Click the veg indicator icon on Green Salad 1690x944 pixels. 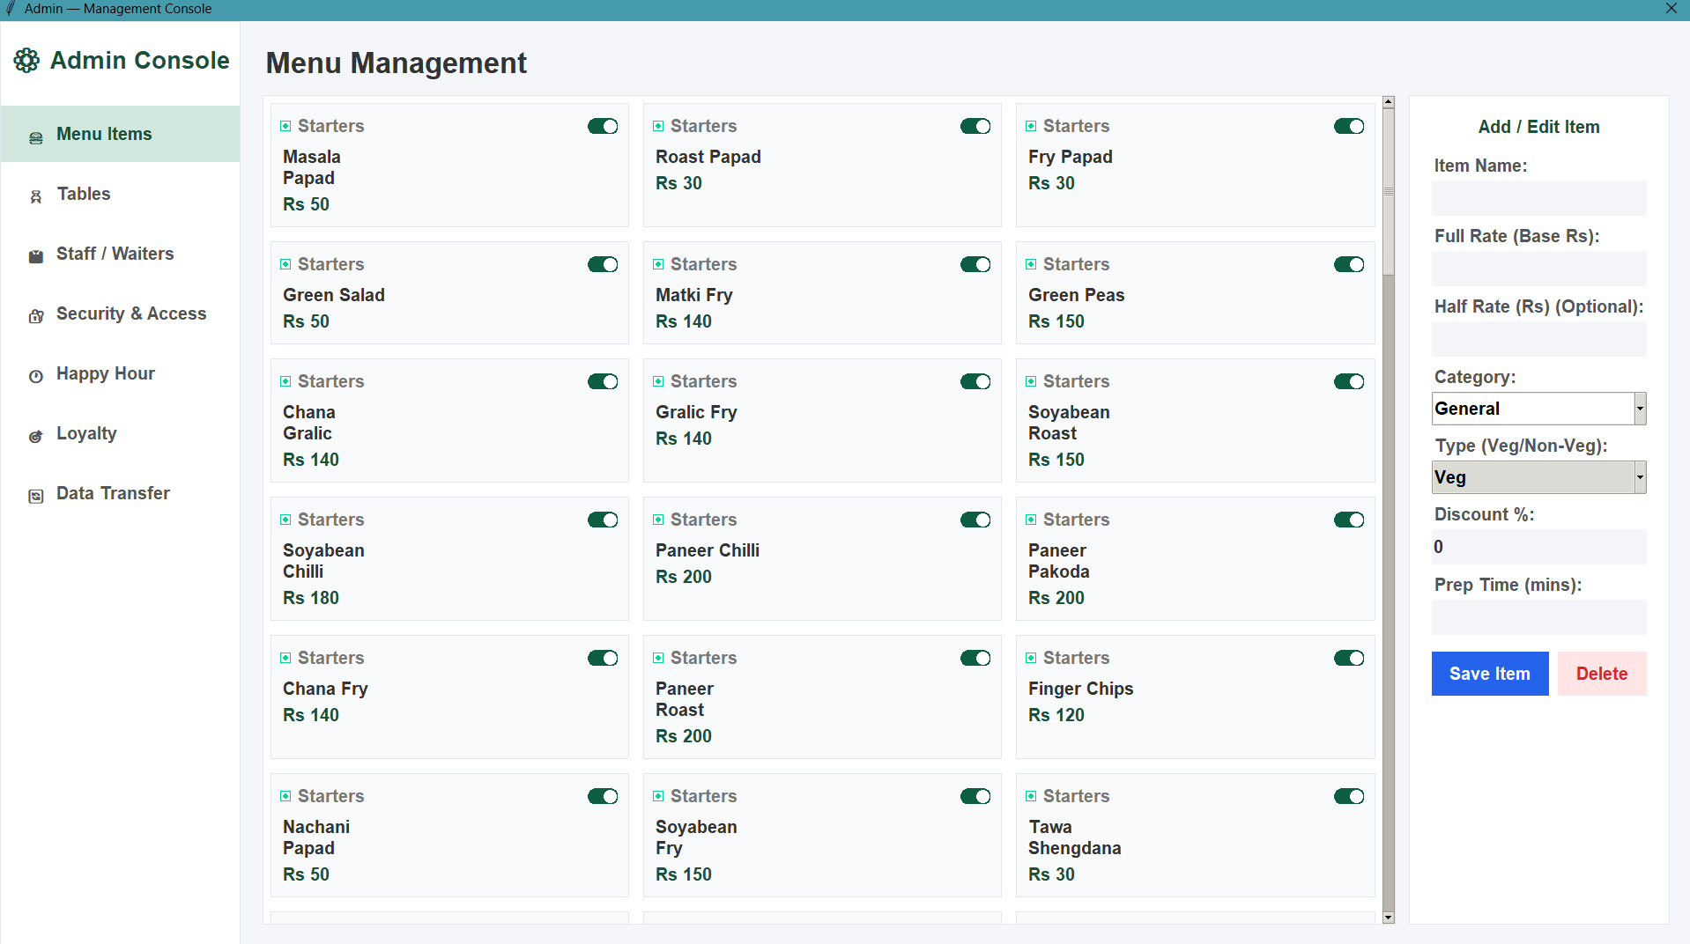[x=285, y=264]
